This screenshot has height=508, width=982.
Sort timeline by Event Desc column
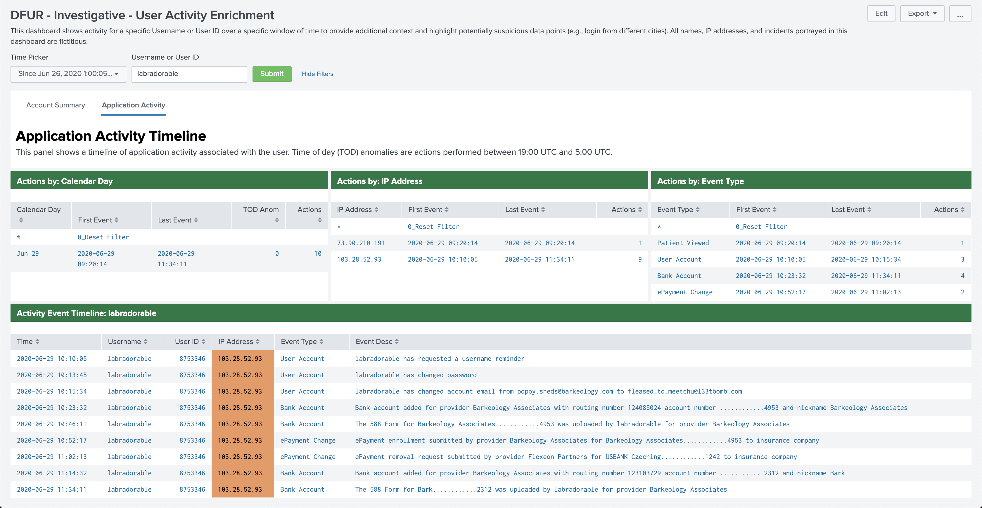tap(397, 342)
